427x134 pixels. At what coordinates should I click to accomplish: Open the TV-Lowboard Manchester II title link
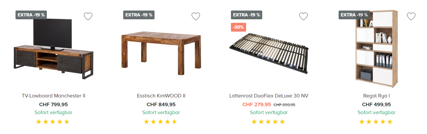click(x=54, y=96)
